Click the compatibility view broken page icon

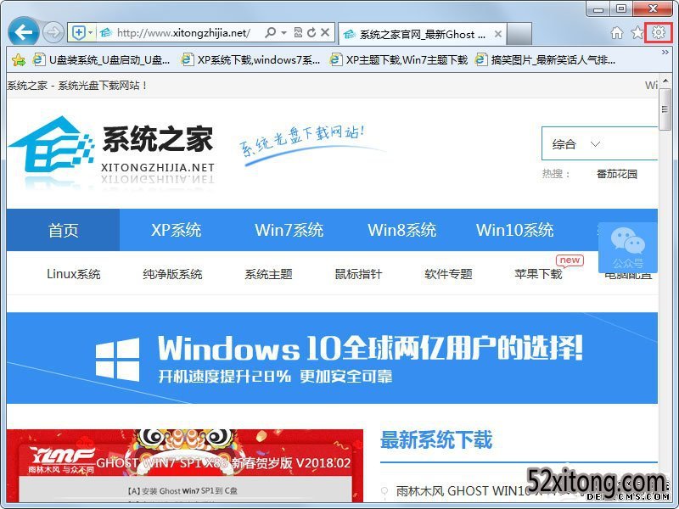298,32
